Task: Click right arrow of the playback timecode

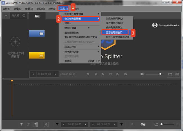Action: click(x=55, y=74)
